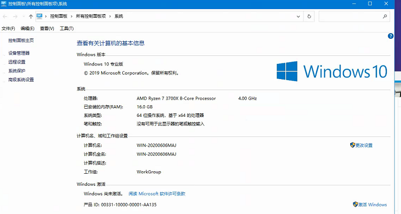Expand the chevron after 所有控制面板项 breadcrumb
401x214 pixels.
(x=110, y=17)
